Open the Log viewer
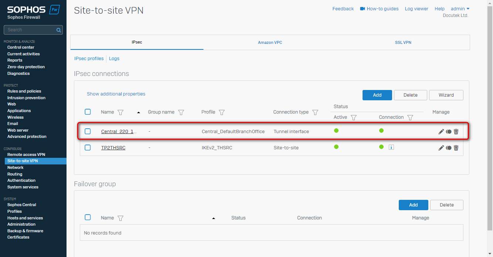Image resolution: width=493 pixels, height=257 pixels. click(416, 9)
